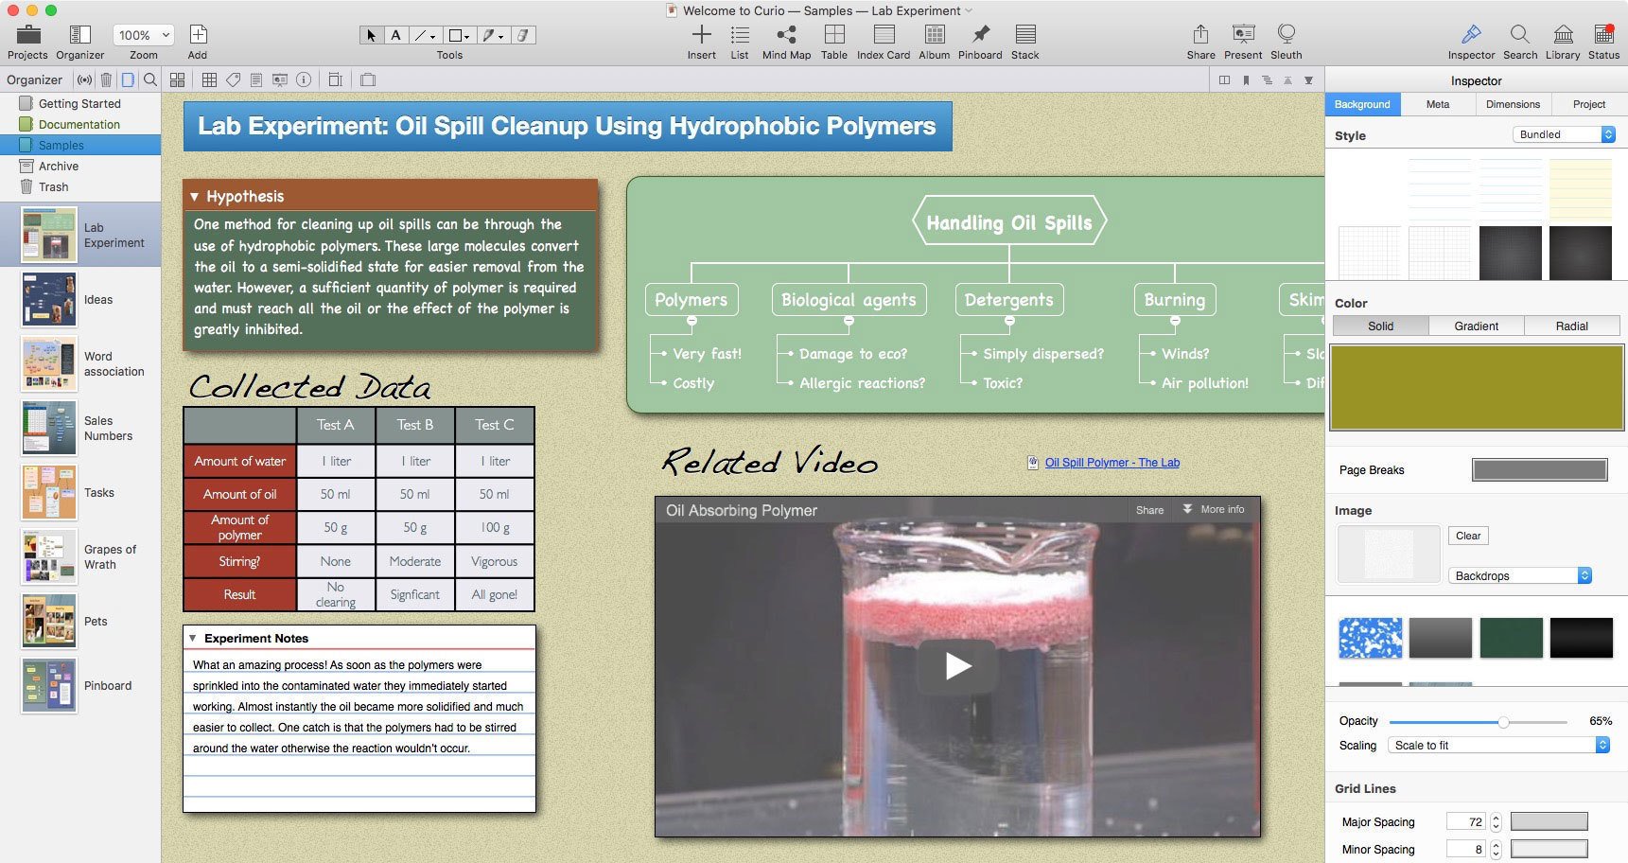Switch to the Dimensions tab
The width and height of the screenshot is (1628, 863).
coord(1513,104)
